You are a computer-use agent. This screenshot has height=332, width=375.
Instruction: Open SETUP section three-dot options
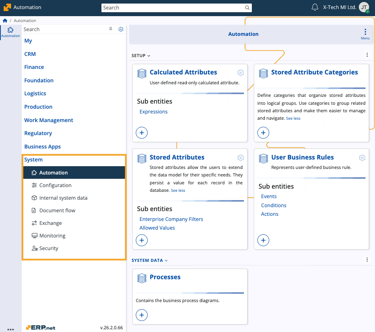tap(367, 56)
